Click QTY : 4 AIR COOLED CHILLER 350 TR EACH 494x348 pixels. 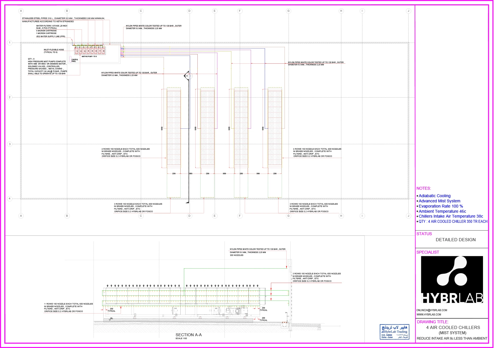[453, 221]
